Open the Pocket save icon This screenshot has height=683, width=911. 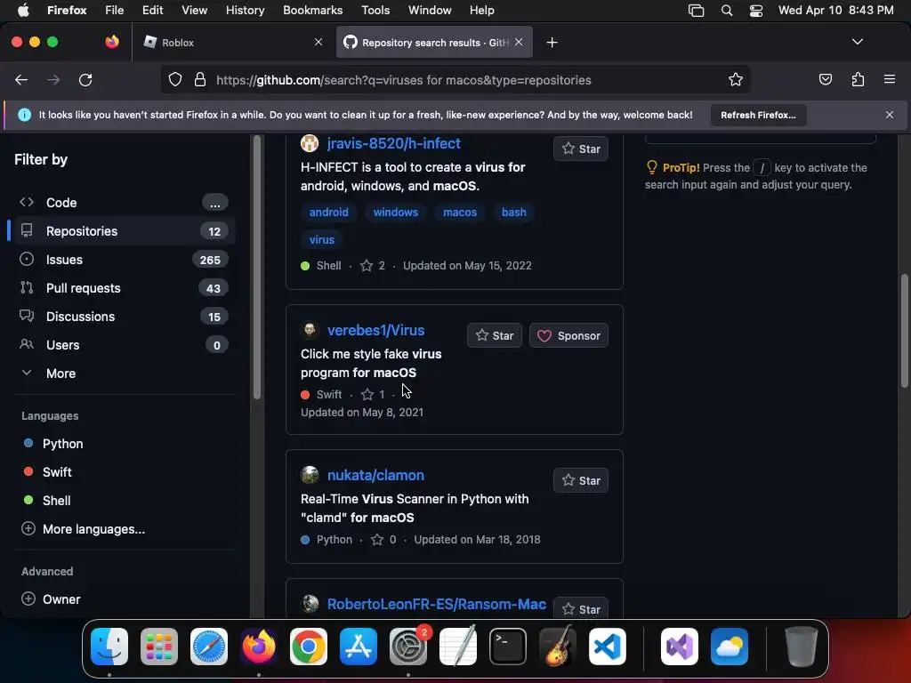click(x=825, y=79)
